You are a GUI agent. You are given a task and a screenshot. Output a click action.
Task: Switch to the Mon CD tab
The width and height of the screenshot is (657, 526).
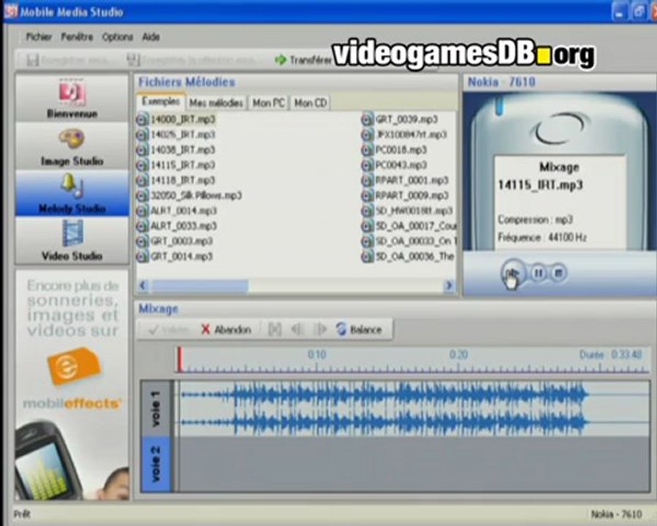pos(310,103)
